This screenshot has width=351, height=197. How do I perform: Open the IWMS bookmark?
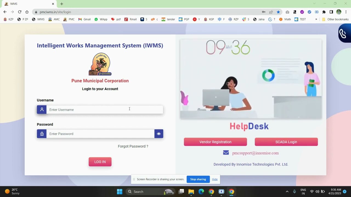(x=38, y=19)
